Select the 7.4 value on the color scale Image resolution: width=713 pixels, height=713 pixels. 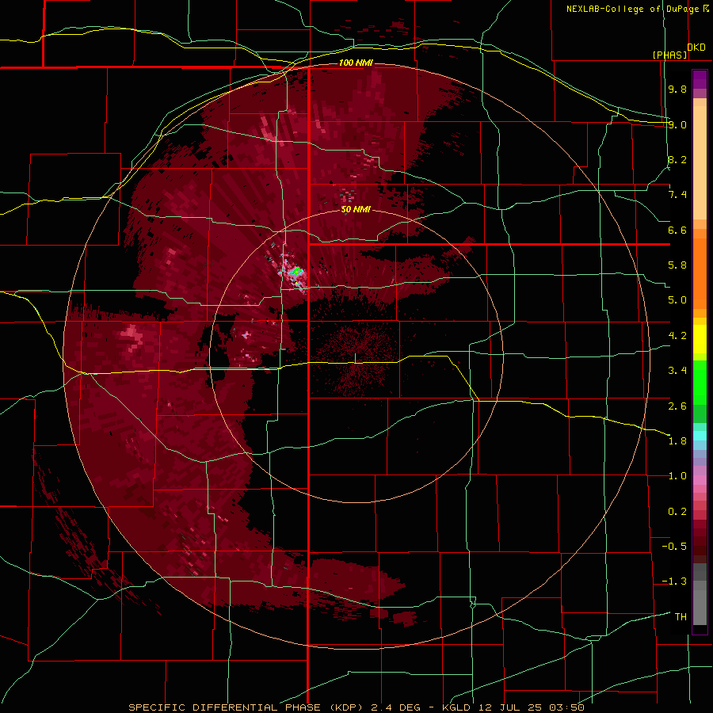point(677,195)
